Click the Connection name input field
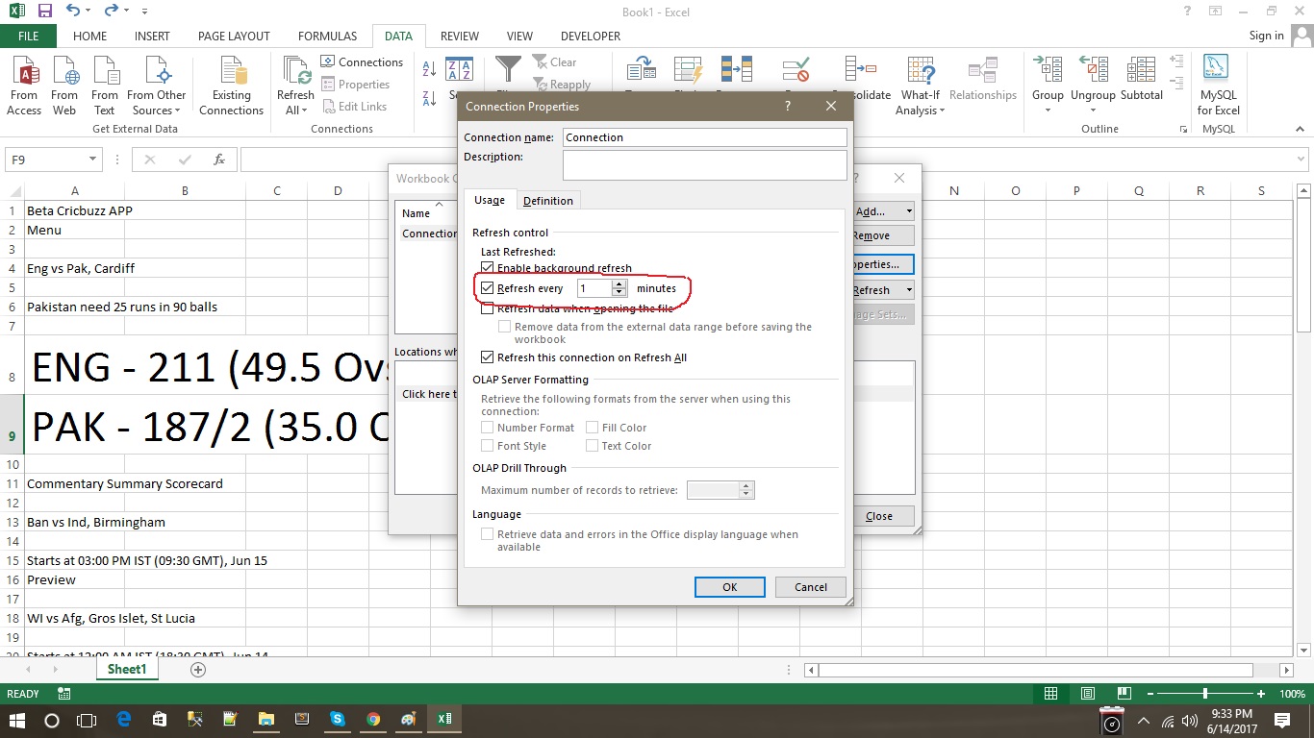Screen dimensions: 1314x738 click(705, 137)
